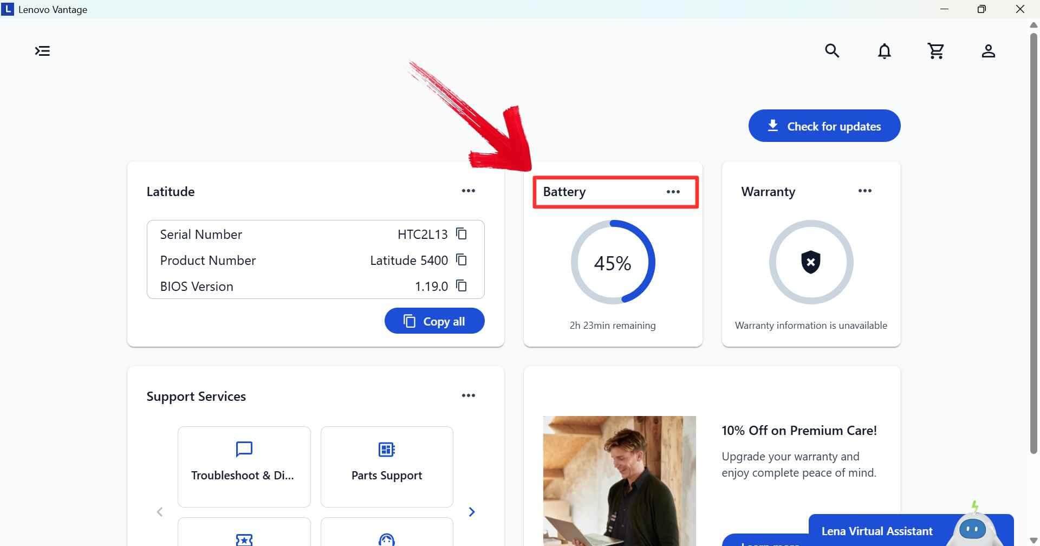Open Warranty card more options
1040x546 pixels.
click(x=865, y=191)
